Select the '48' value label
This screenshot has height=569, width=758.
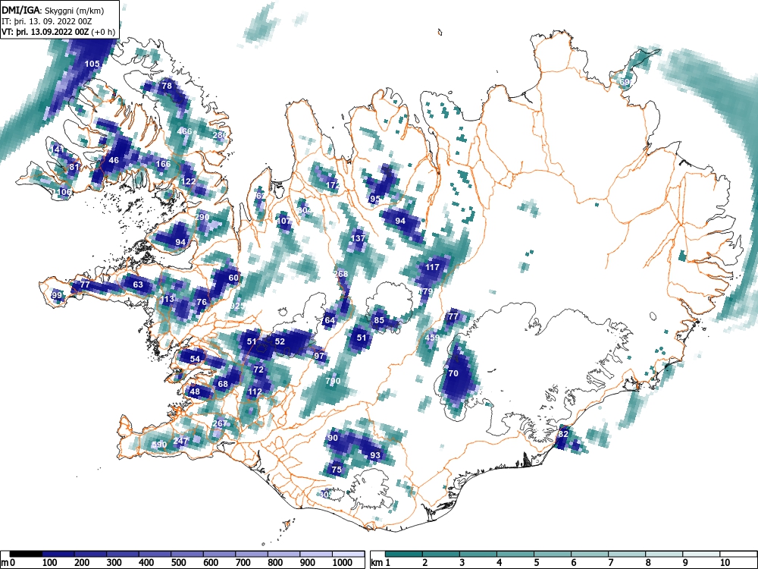point(195,392)
